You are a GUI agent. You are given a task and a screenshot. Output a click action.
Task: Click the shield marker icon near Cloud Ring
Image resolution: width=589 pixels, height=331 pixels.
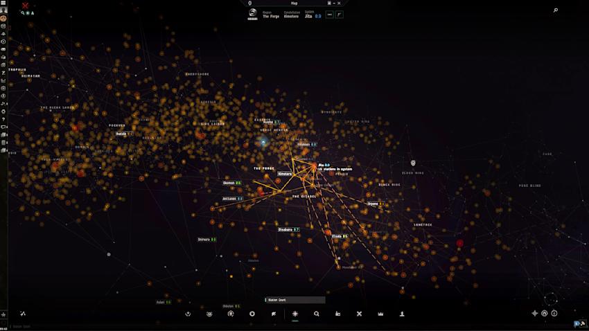(413, 163)
